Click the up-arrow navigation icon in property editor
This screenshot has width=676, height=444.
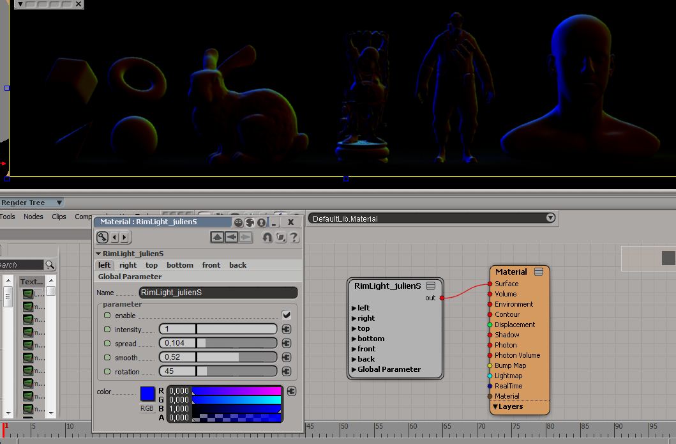(x=217, y=237)
